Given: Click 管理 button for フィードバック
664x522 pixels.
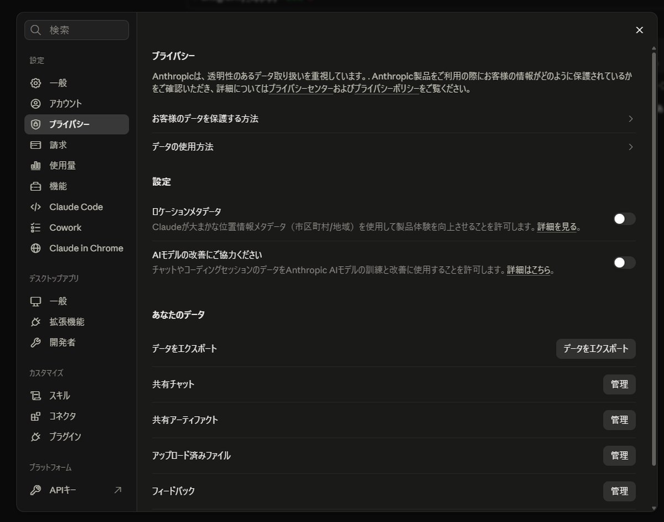Looking at the screenshot, I should [x=619, y=491].
